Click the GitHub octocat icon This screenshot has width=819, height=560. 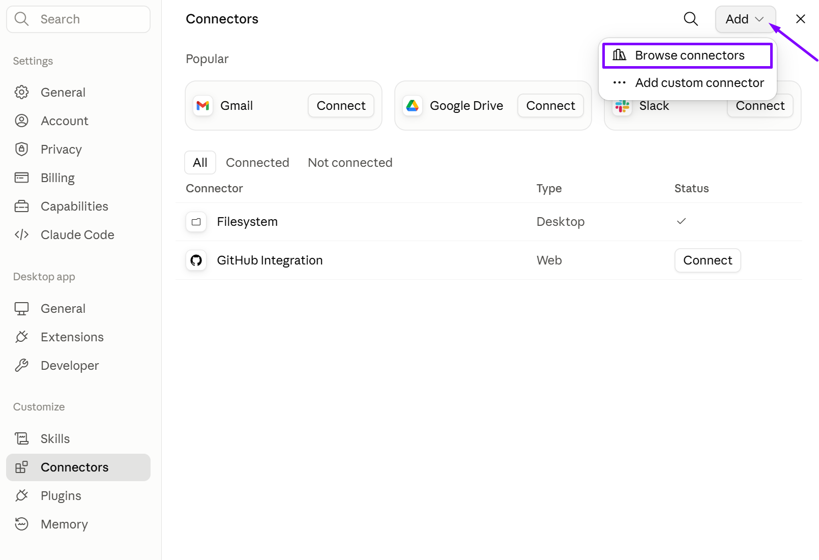coord(196,260)
